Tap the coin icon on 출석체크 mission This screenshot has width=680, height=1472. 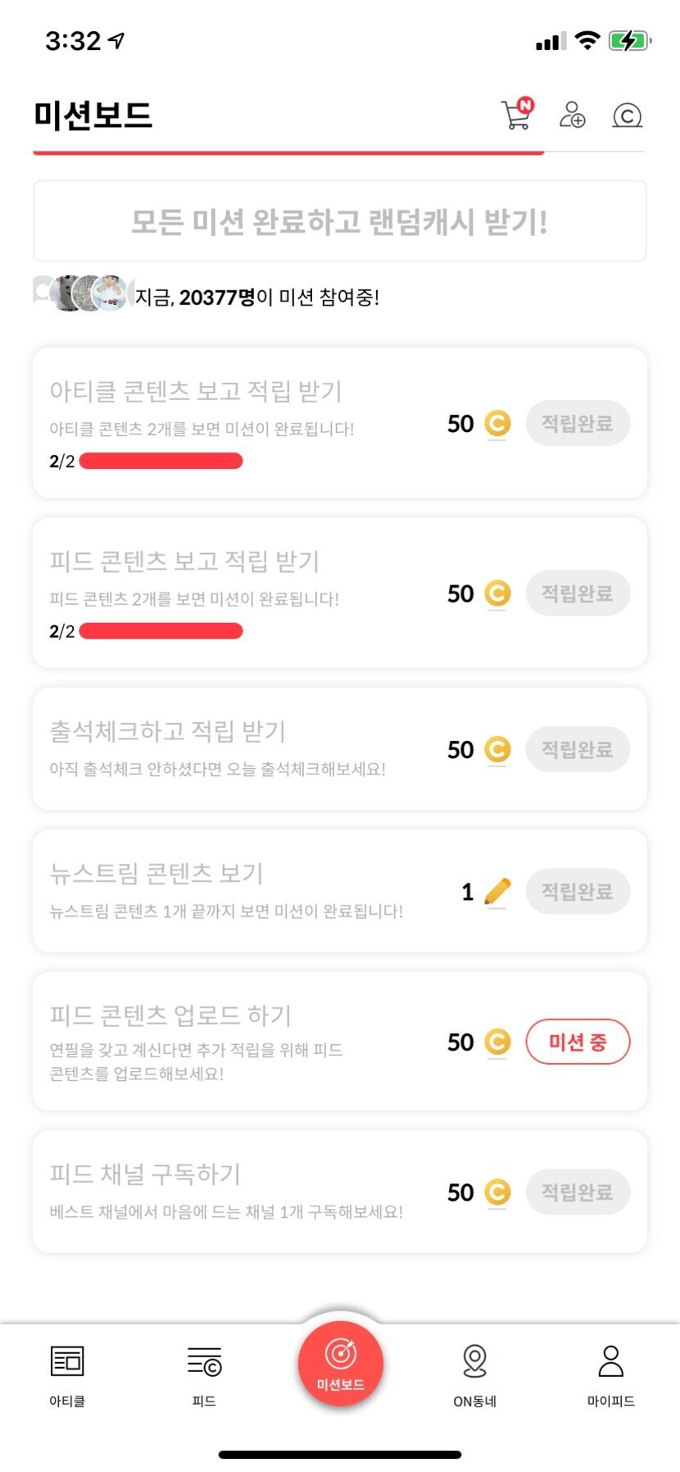497,749
